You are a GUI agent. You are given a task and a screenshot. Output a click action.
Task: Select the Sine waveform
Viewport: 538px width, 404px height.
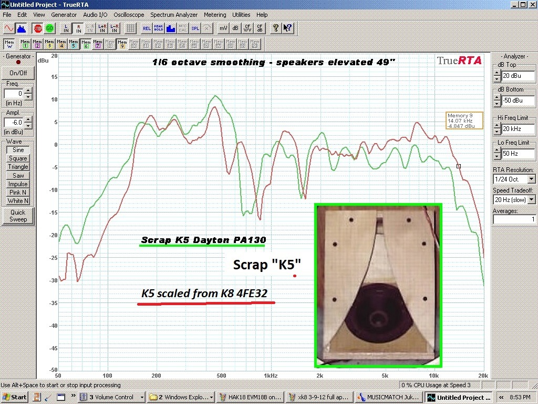point(18,150)
